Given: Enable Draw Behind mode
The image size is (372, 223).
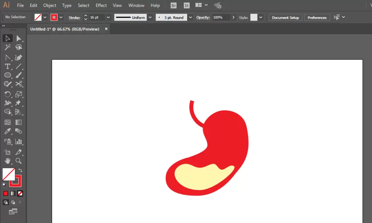Looking at the screenshot, I should [13, 202].
